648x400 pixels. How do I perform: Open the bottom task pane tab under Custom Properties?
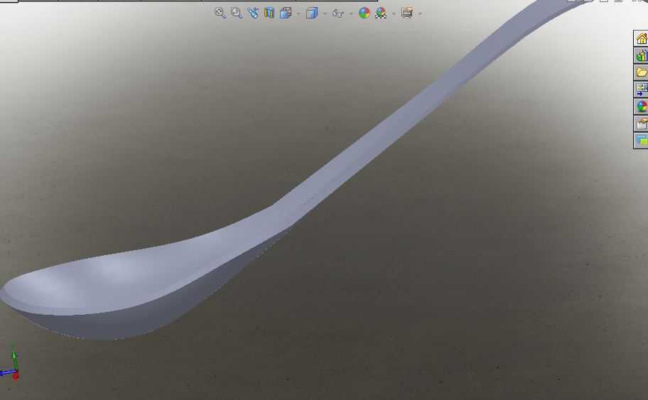point(641,141)
